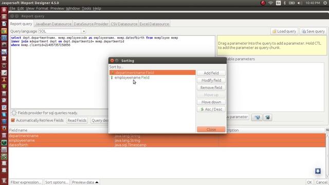Open the Edit menu

click(21, 8)
